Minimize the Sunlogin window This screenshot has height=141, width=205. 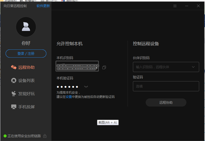tap(187, 6)
